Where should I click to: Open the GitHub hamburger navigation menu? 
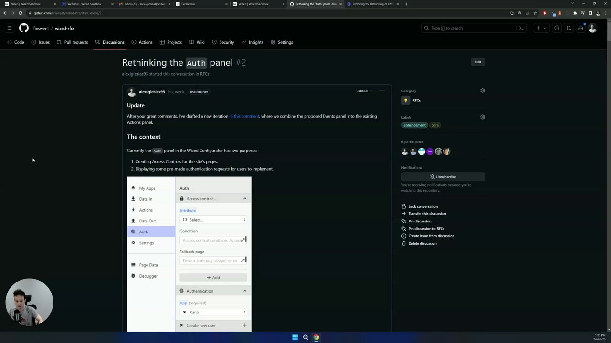pyautogui.click(x=9, y=28)
